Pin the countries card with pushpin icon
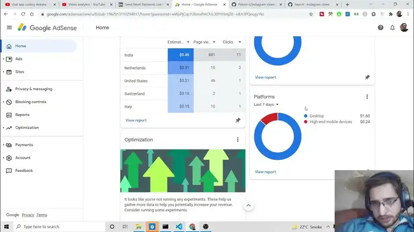 (x=238, y=121)
